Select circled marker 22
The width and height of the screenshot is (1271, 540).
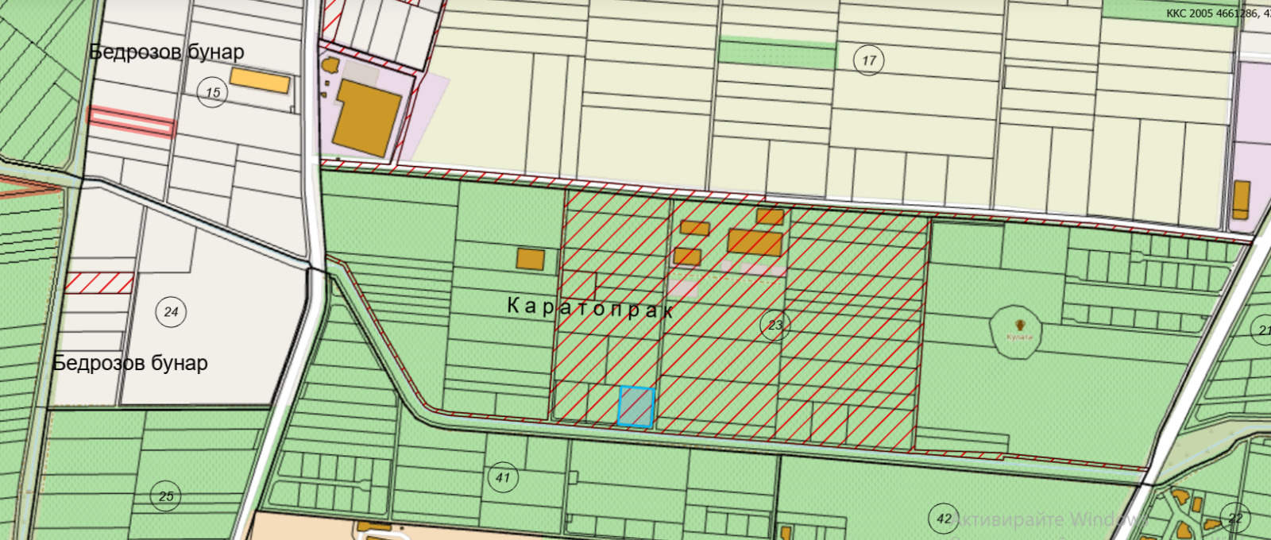[x=1235, y=518]
